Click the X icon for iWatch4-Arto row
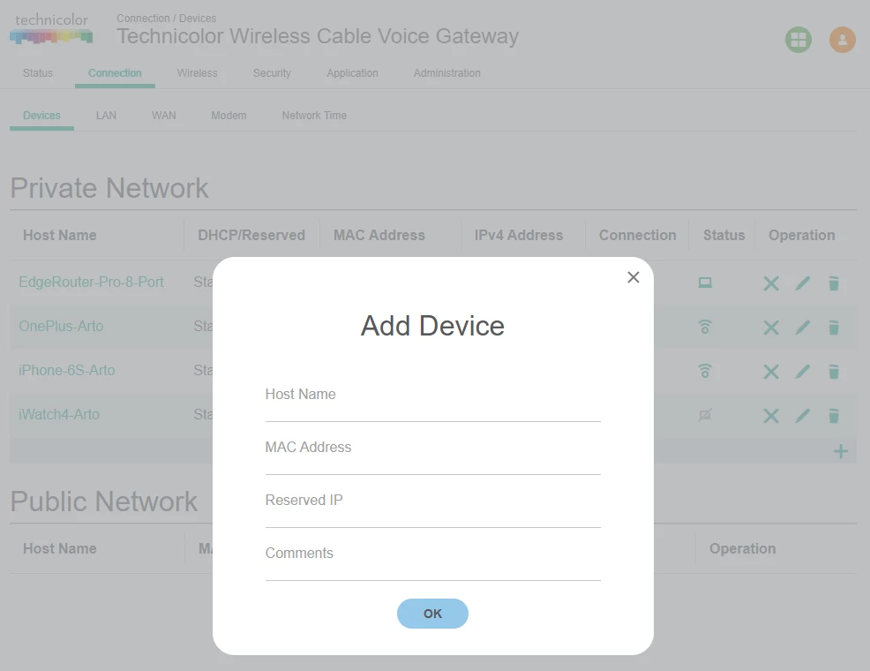 770,416
